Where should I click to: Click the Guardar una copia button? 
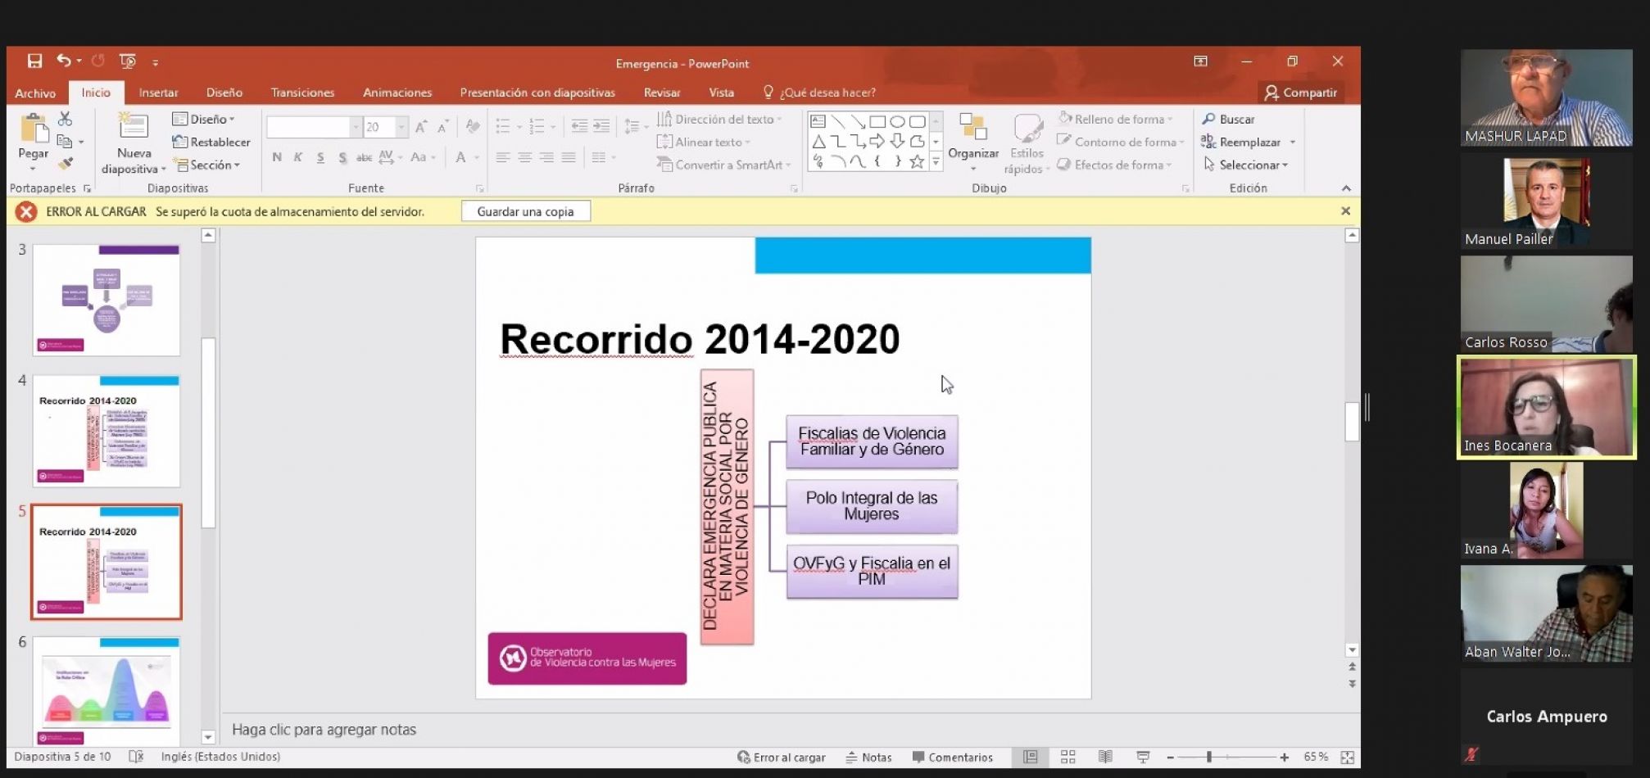point(525,211)
